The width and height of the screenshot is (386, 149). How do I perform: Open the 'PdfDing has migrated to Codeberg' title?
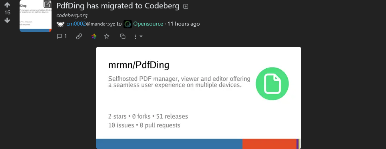point(118,6)
